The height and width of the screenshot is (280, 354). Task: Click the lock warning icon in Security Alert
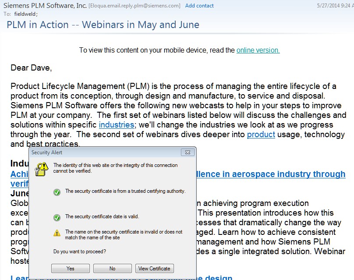pyautogui.click(x=42, y=169)
